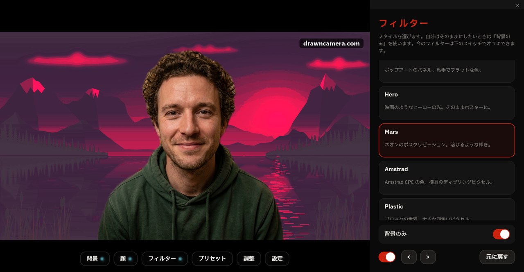The width and height of the screenshot is (524, 272).
Task: Select the フィルター button in the bottom bar
Action: tap(165, 259)
